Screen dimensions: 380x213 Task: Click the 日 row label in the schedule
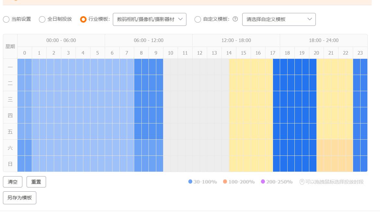point(10,164)
